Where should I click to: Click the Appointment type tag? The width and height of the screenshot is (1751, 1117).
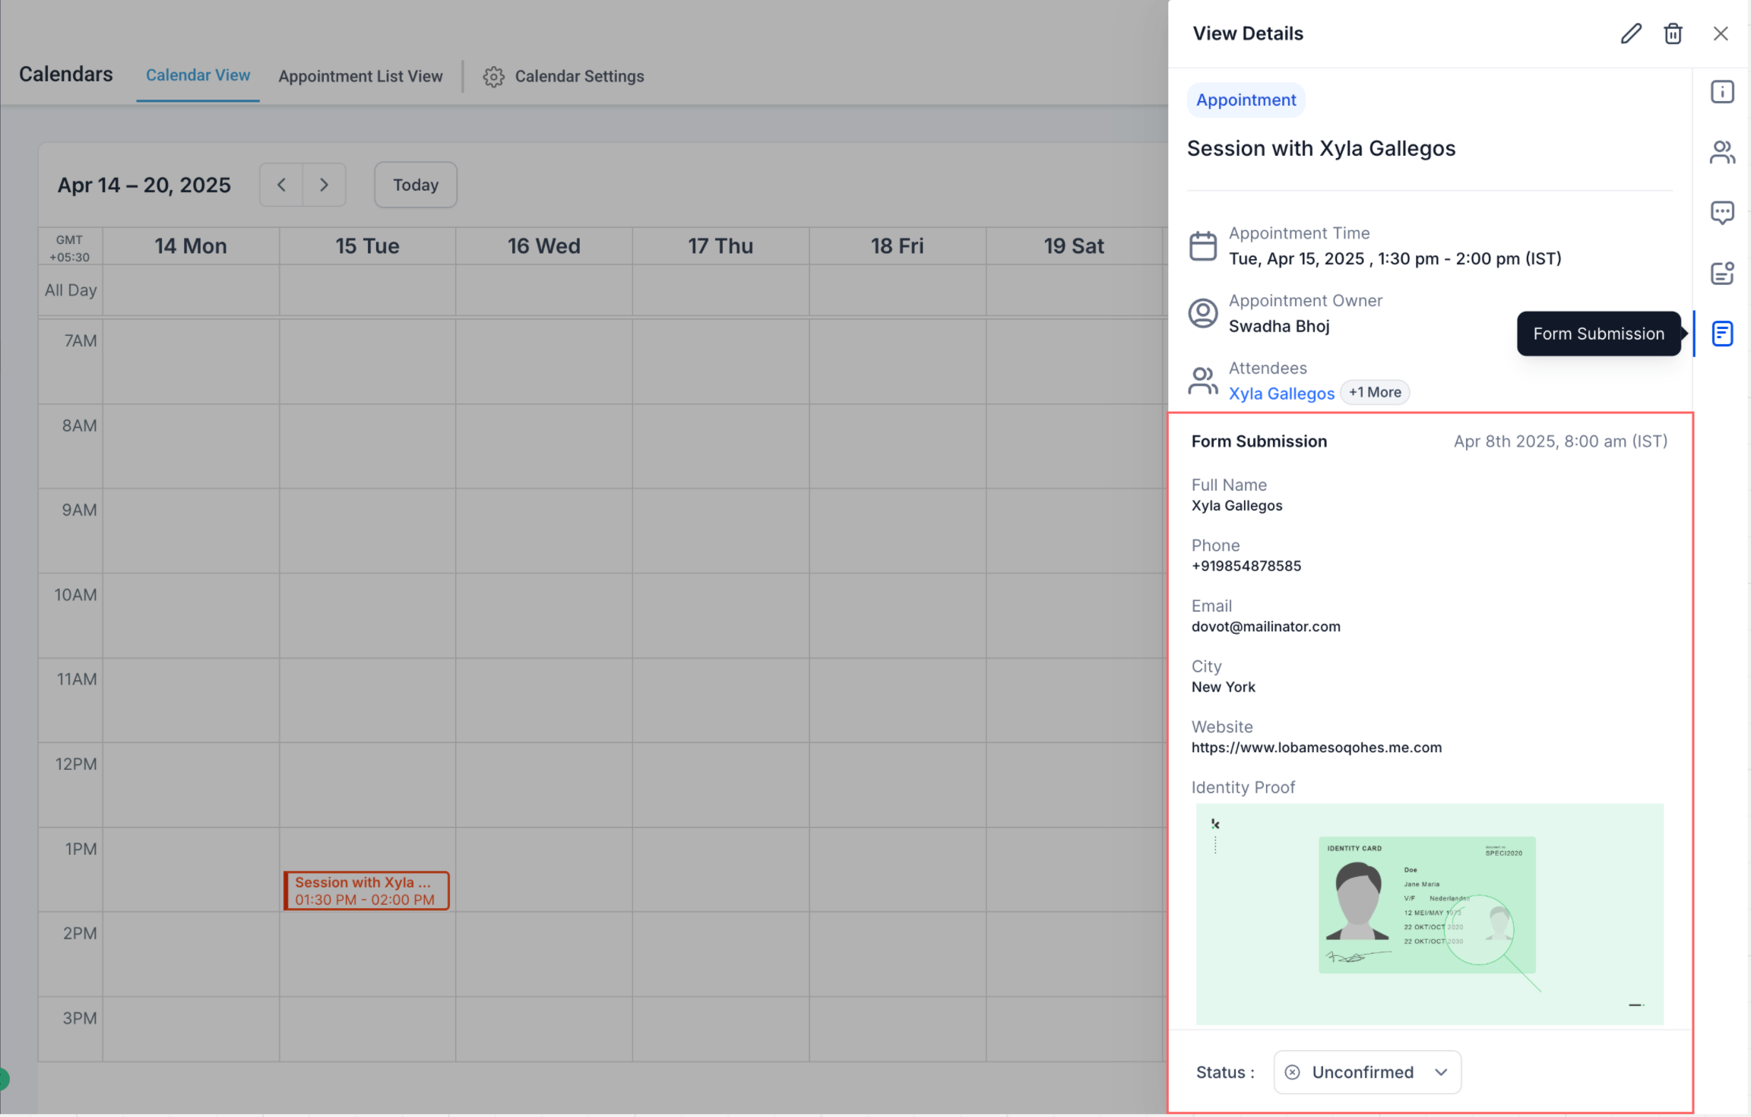pos(1246,100)
